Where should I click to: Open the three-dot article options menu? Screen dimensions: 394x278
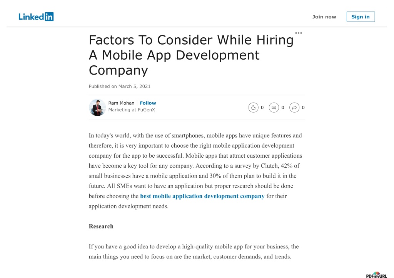pyautogui.click(x=299, y=33)
